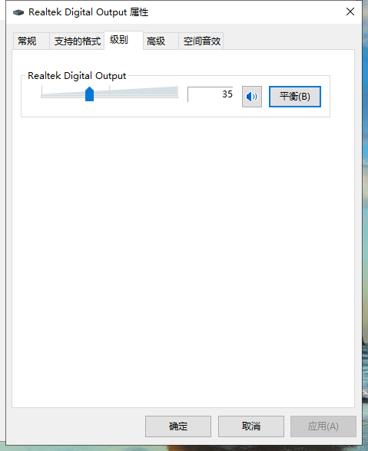Viewport: 368px width, 451px height.
Task: Open the 空间音效 tab
Action: coord(201,41)
